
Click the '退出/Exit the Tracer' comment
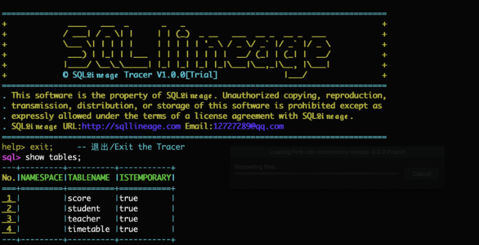point(138,147)
